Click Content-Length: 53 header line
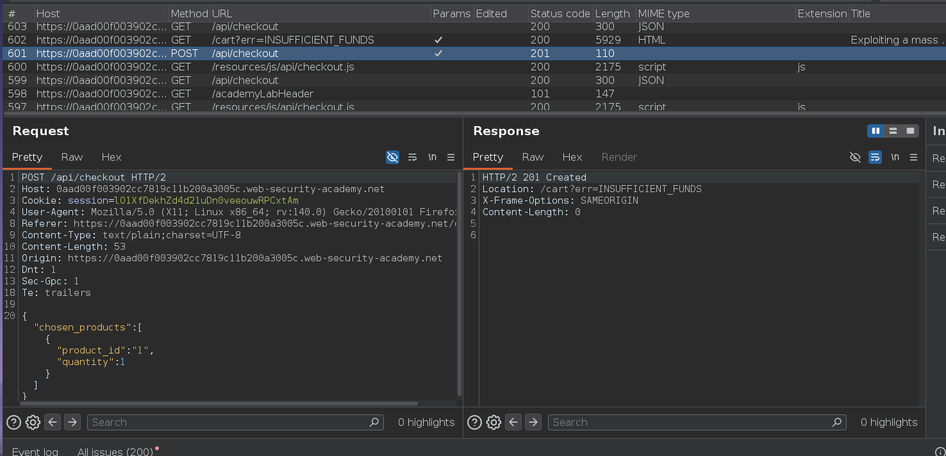946x456 pixels. tap(74, 247)
